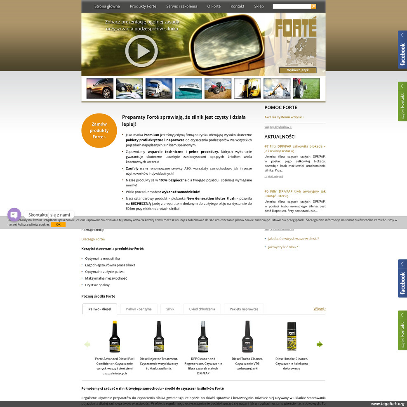Click the Wybierz język button
This screenshot has height=407, width=407.
(x=298, y=70)
